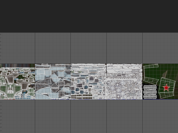Select the tile with large light-blue UV islands
Image resolution: width=178 pixels, height=133 pixels.
pos(53,82)
